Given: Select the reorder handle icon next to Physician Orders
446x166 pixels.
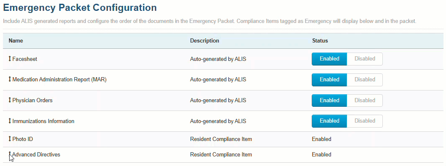Looking at the screenshot, I should point(10,100).
